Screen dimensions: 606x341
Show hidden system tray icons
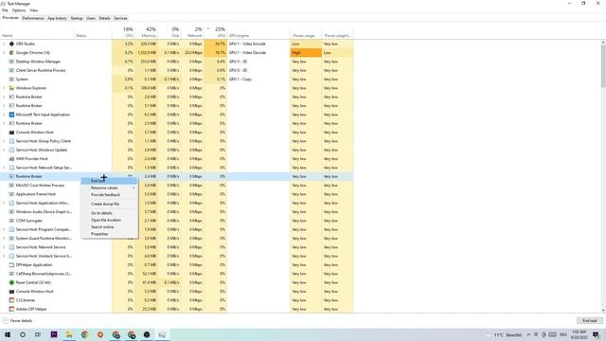pos(528,334)
